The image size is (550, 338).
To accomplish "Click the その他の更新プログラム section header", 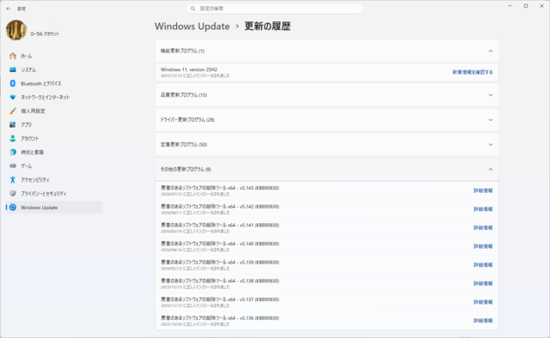I will (x=327, y=170).
